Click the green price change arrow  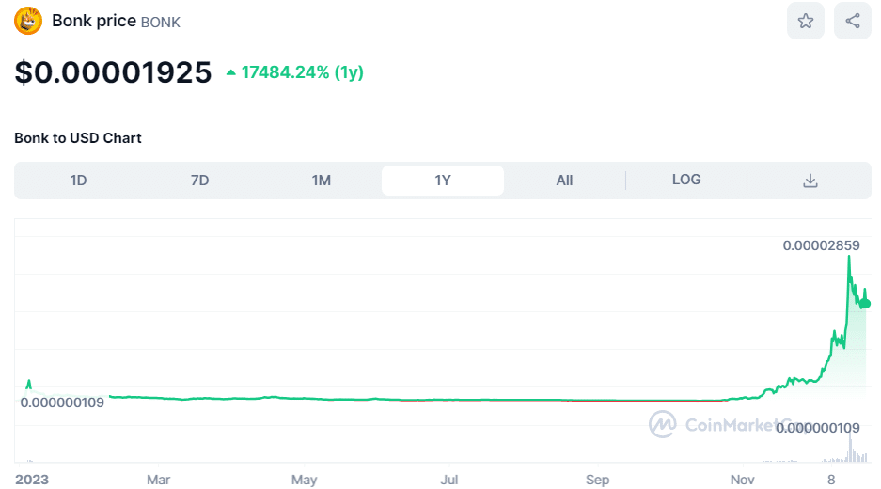click(230, 72)
